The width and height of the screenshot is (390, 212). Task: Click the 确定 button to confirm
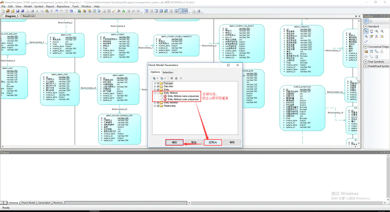coord(174,142)
